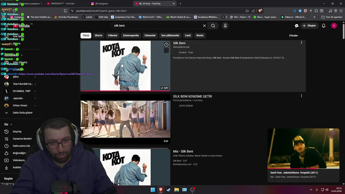Screen dimensions: 345x194
Task: Open Santi Feat. Joker mini player video
Action: (303, 149)
